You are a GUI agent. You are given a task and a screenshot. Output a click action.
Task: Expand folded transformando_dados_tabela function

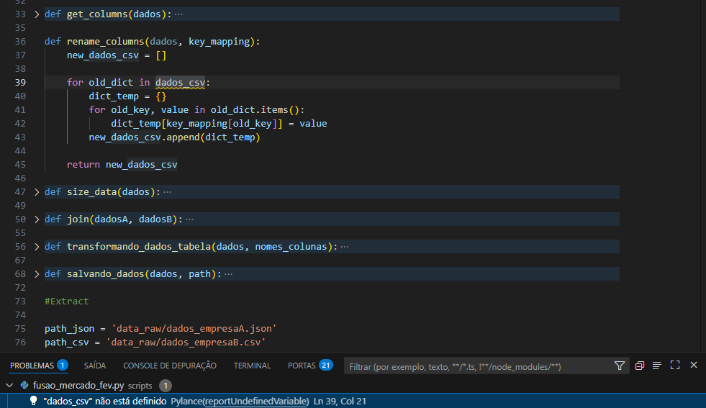pyautogui.click(x=37, y=247)
